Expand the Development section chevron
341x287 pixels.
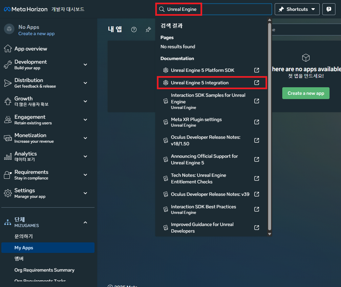[x=85, y=65]
